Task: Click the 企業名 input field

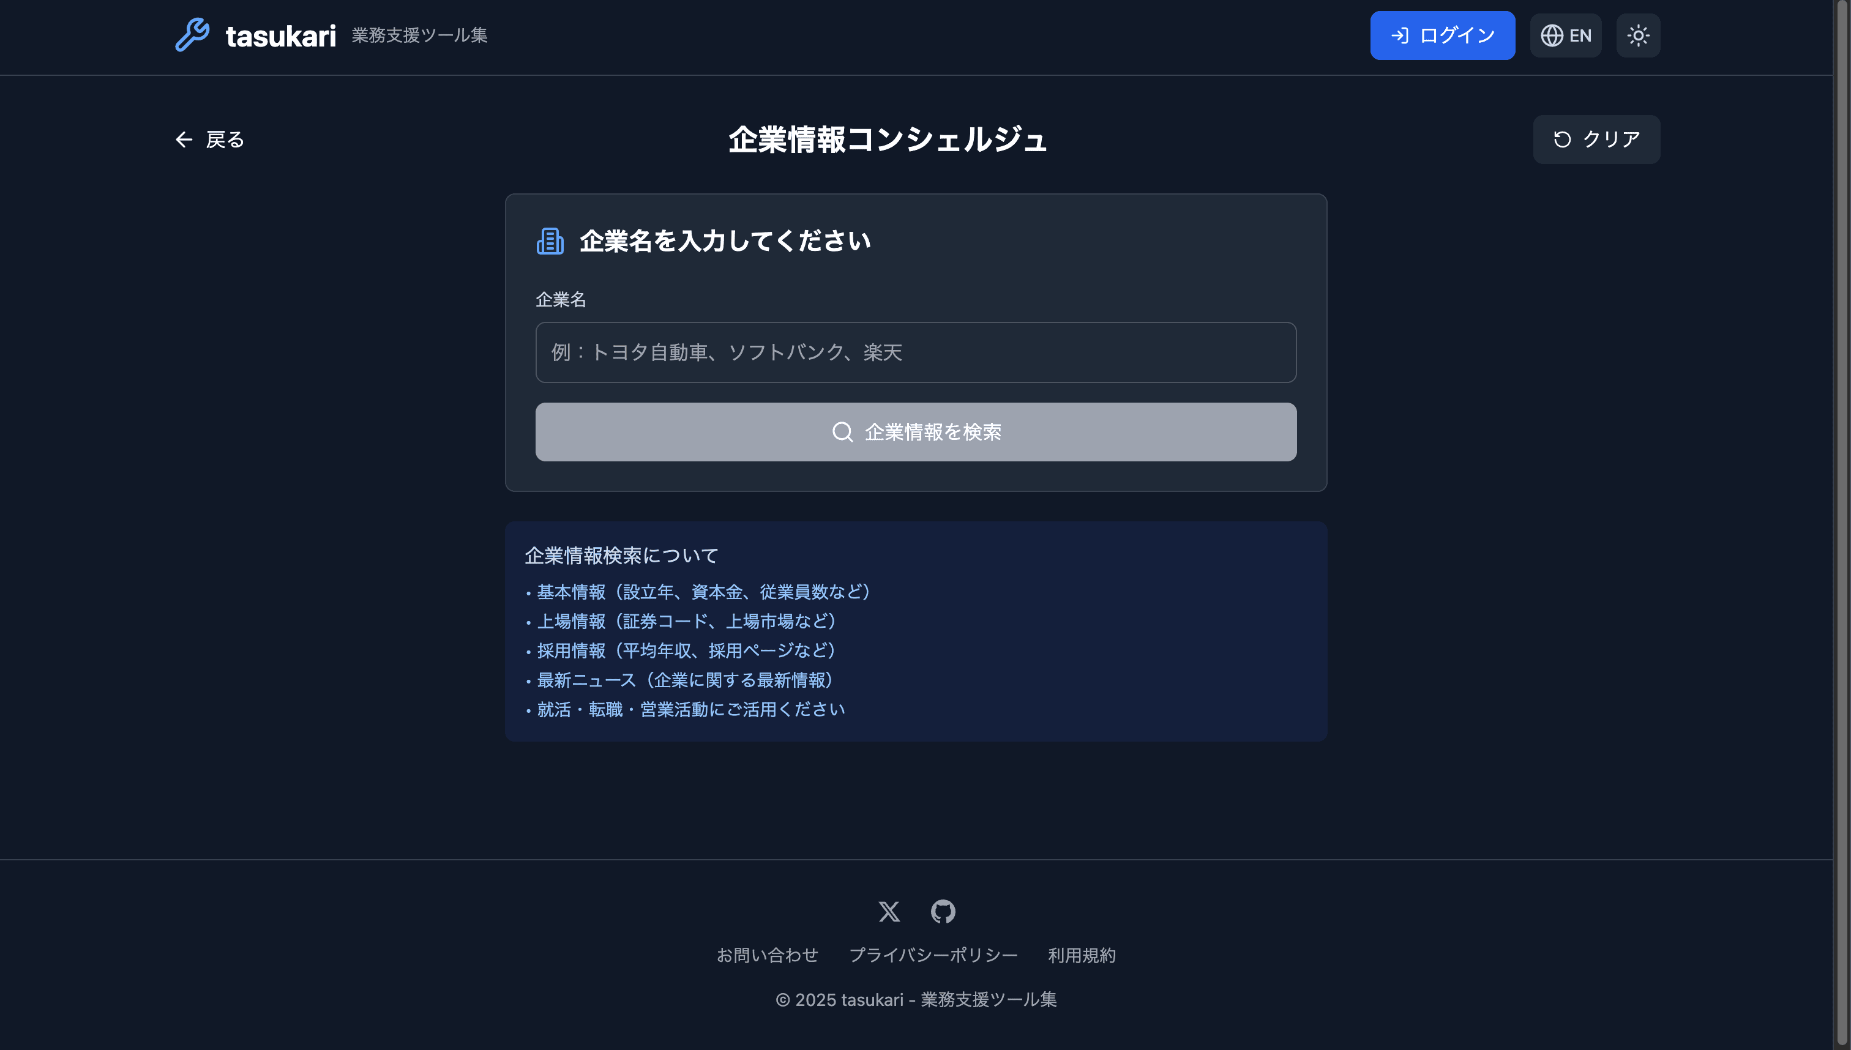Action: tap(916, 352)
